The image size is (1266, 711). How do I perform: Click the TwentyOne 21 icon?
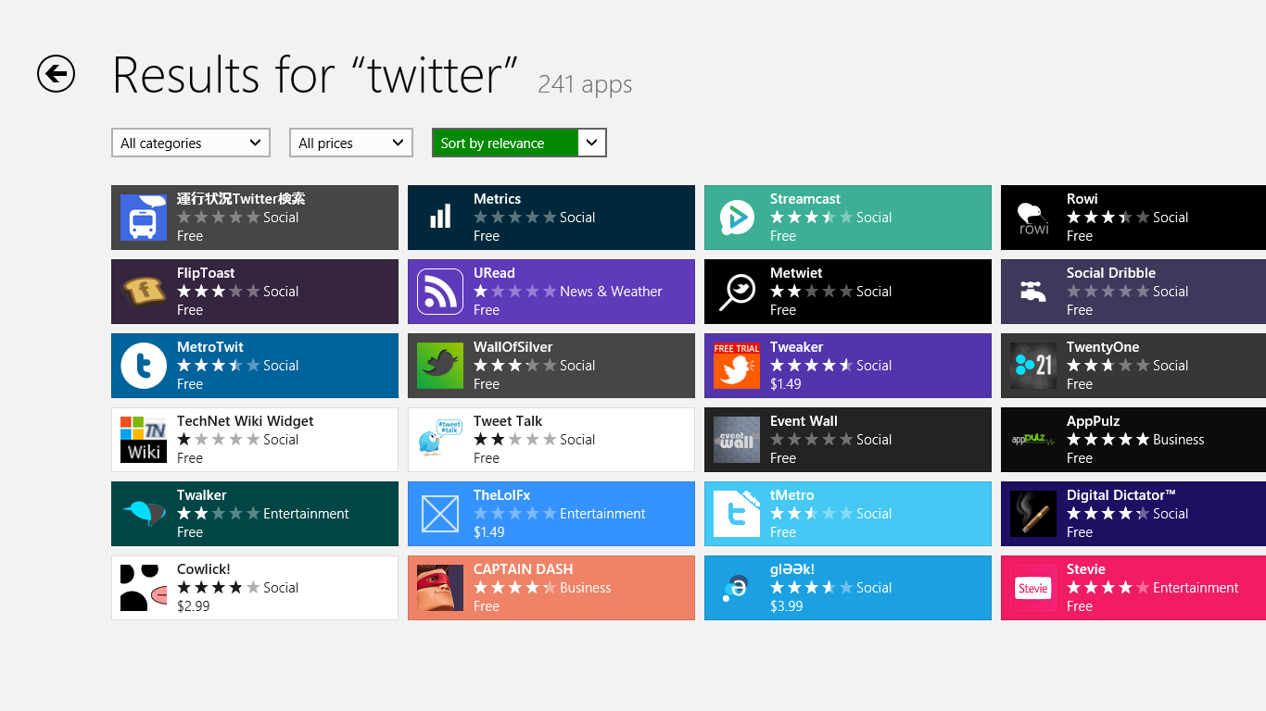[1033, 366]
